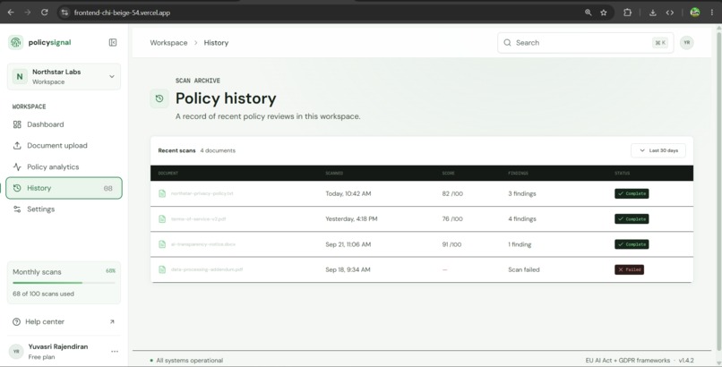Screen dimensions: 722x367
Task: Click the browser address bar URL
Action: (122, 13)
